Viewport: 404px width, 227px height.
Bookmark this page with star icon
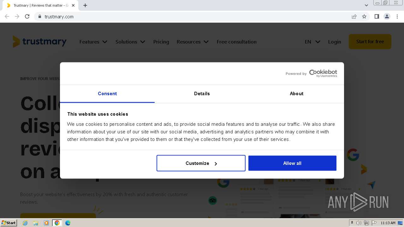click(x=364, y=16)
